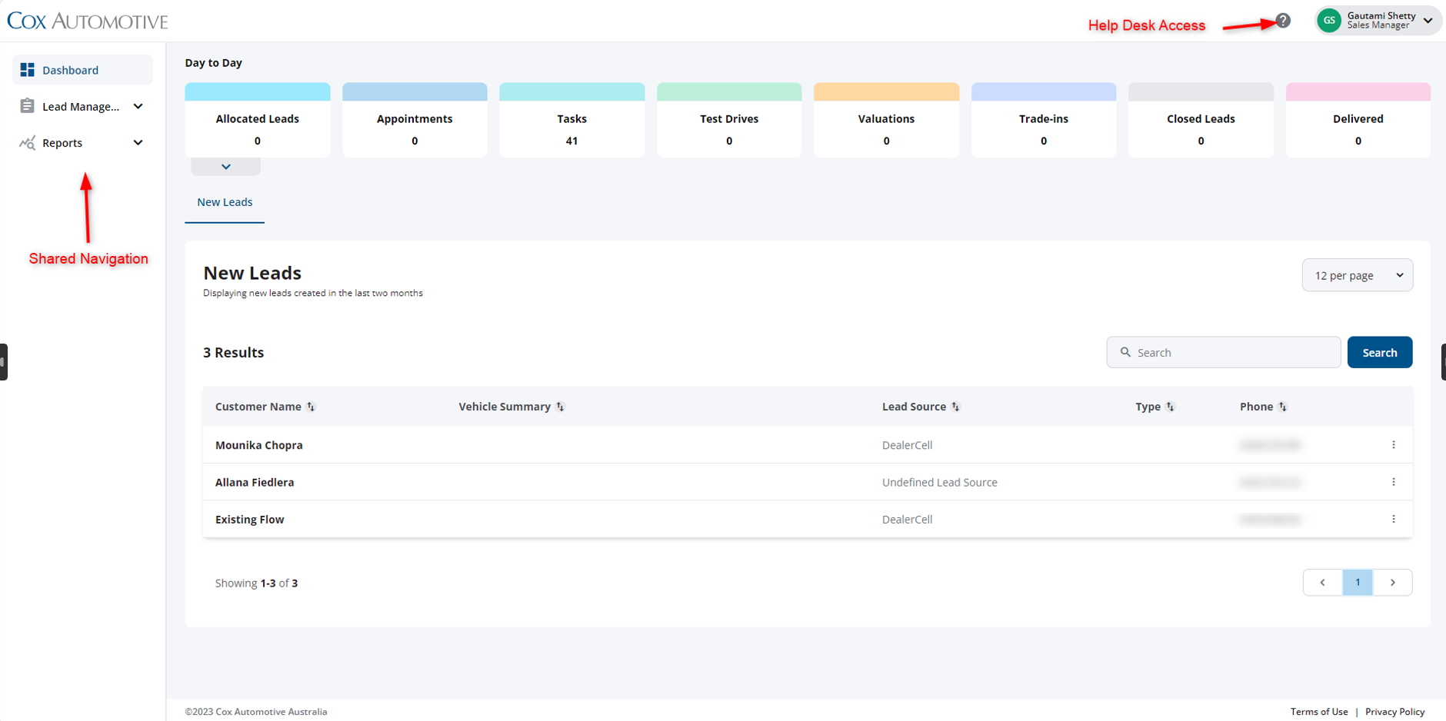
Task: Open the Privacy Policy link
Action: [x=1394, y=712]
